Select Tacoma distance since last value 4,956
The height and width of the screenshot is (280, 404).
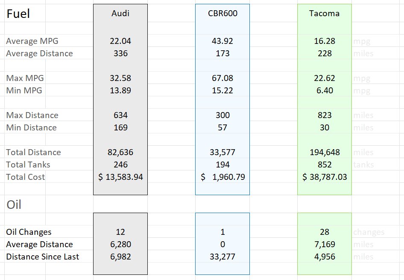tap(325, 257)
